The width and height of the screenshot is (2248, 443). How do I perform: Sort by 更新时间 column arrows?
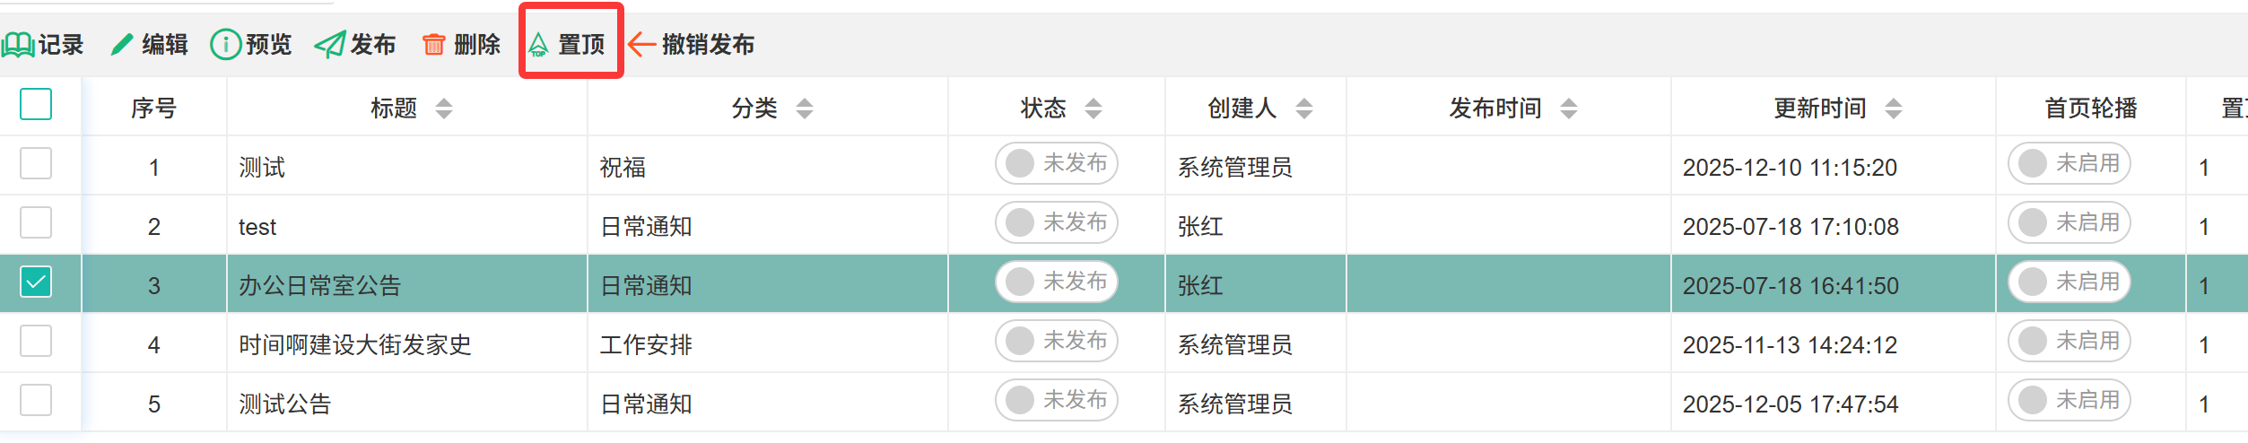(x=1893, y=109)
